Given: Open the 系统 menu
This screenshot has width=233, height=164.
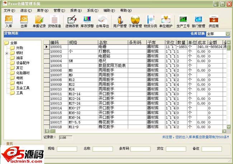Looking at the screenshot, I should click(x=93, y=10).
